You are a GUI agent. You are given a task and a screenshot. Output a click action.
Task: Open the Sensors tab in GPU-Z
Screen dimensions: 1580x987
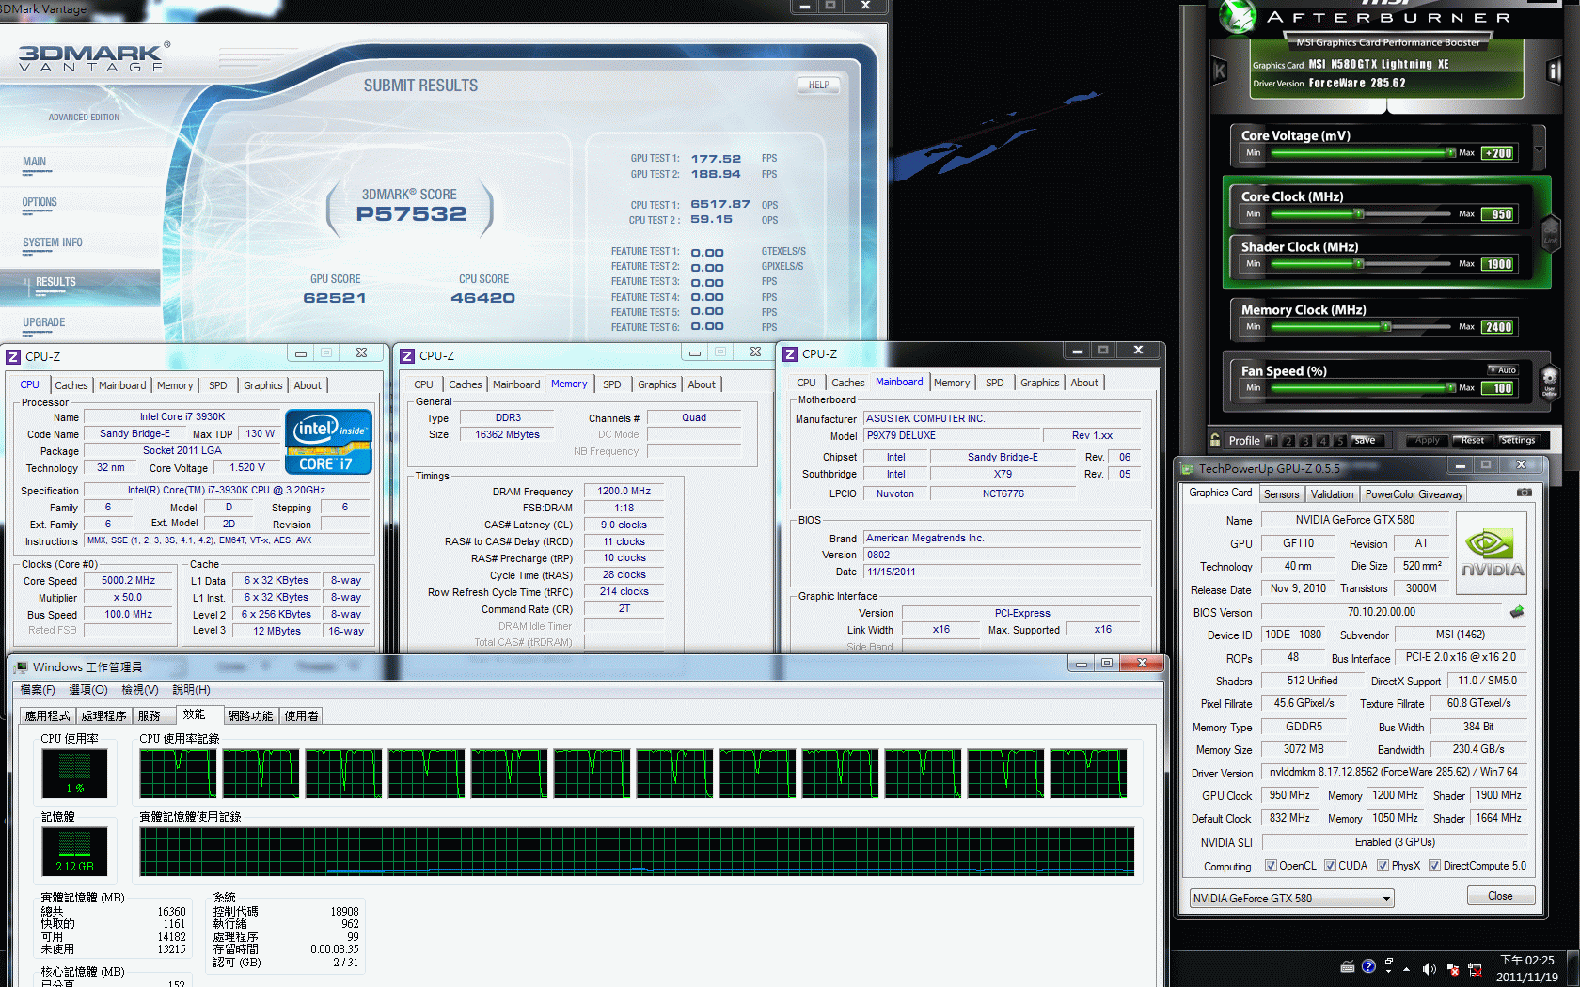click(x=1281, y=494)
